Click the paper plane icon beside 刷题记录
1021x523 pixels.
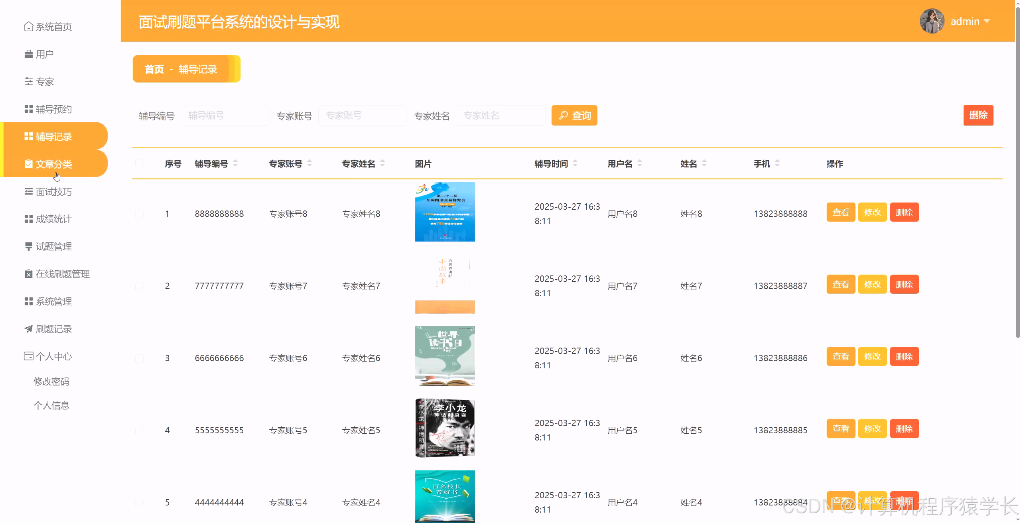pyautogui.click(x=28, y=329)
